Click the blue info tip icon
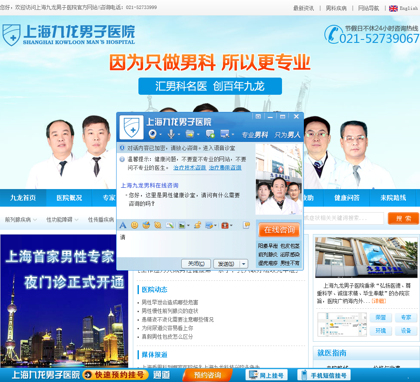Viewport: 420px width, 382px height. (122, 159)
